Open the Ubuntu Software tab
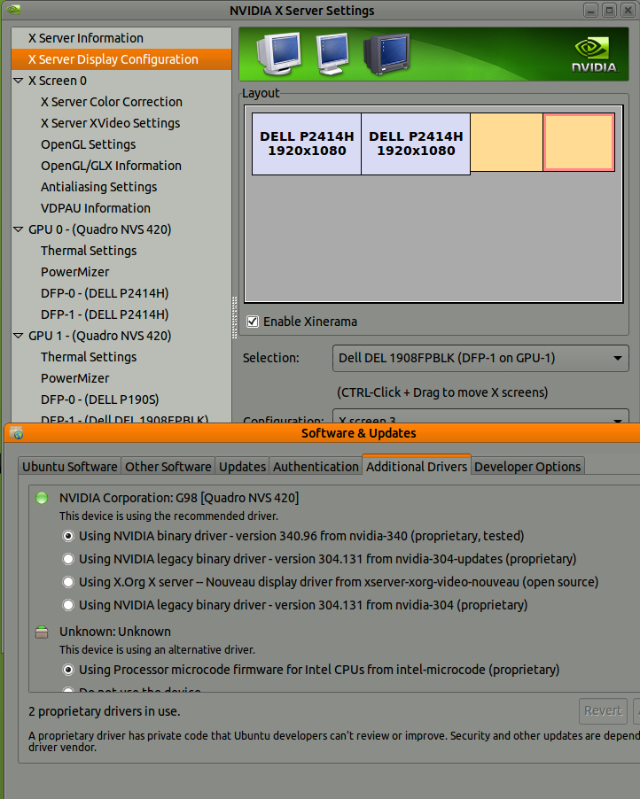 [69, 466]
